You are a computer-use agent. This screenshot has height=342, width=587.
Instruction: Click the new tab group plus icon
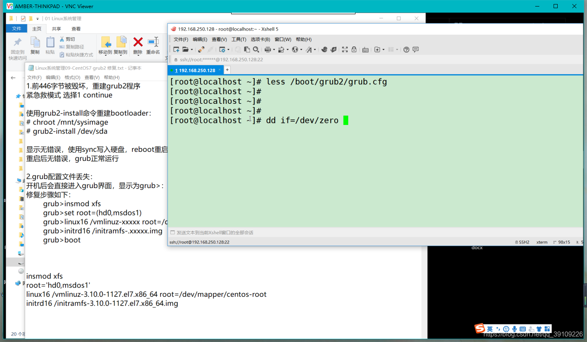[377, 50]
